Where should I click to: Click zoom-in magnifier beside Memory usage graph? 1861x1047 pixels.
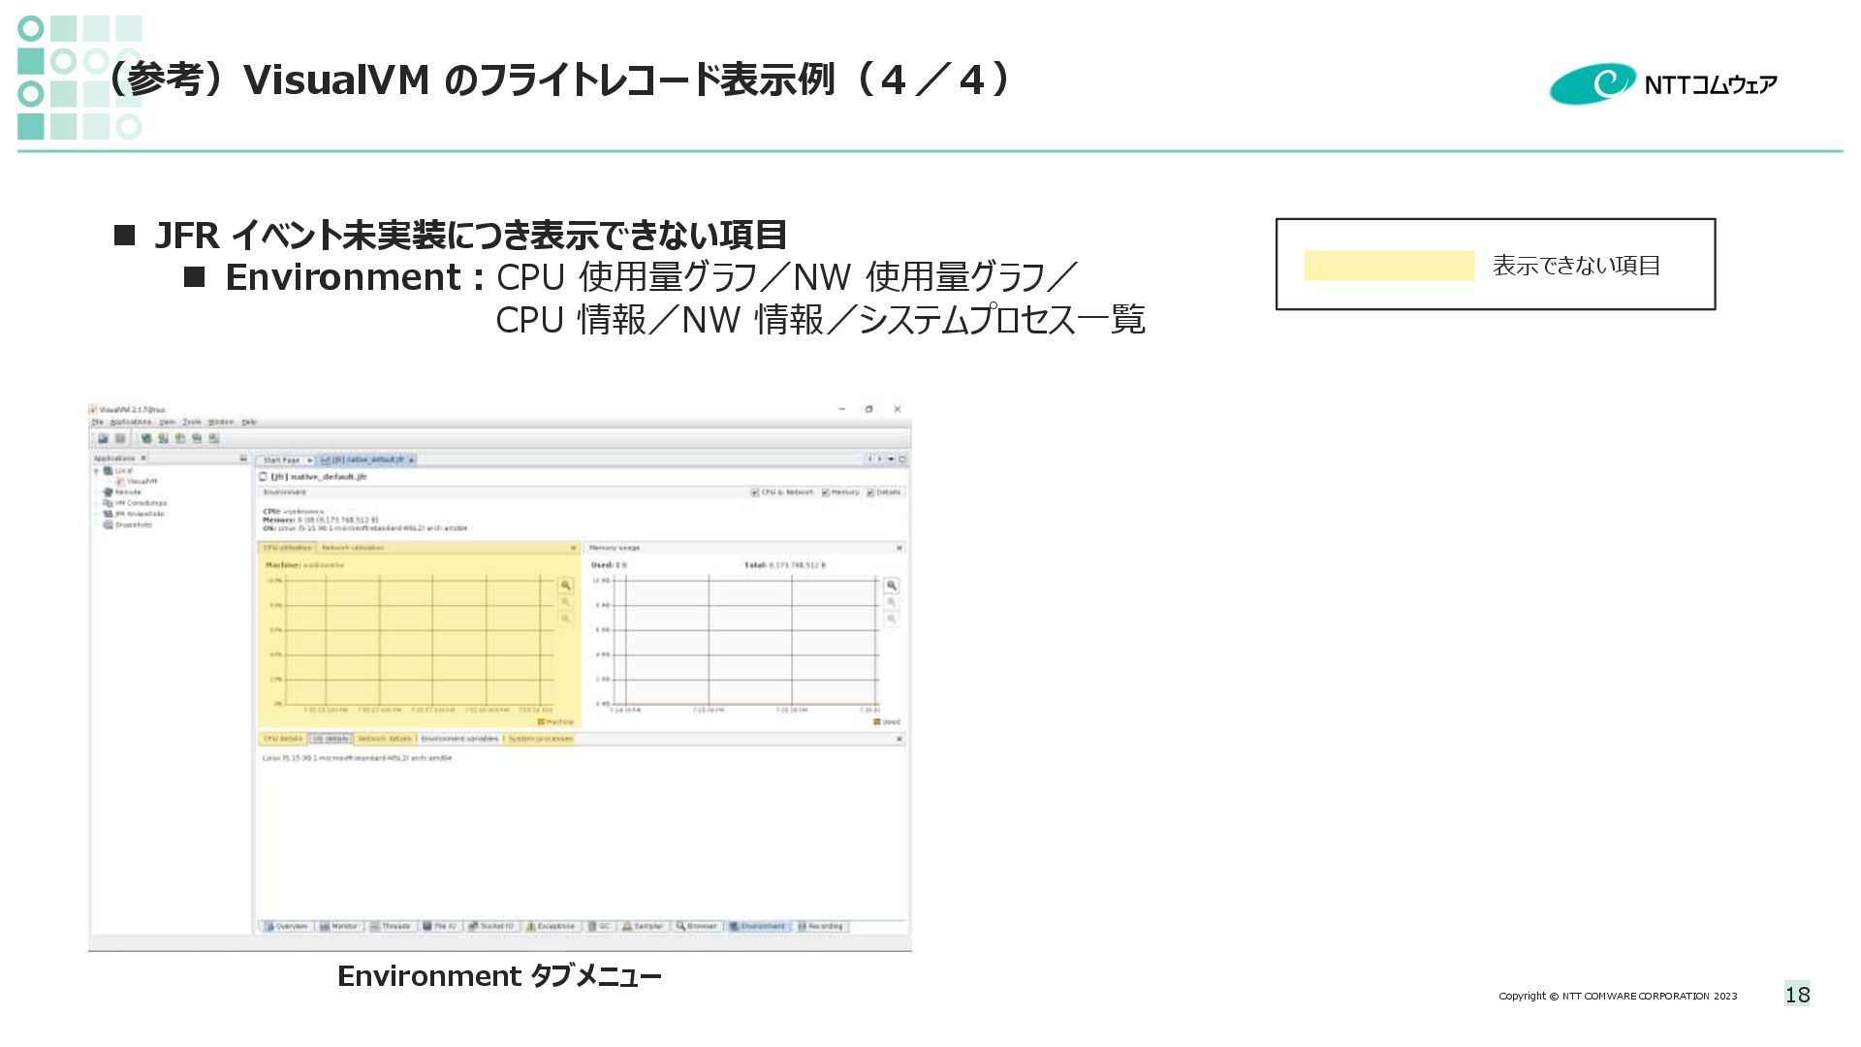(x=892, y=586)
